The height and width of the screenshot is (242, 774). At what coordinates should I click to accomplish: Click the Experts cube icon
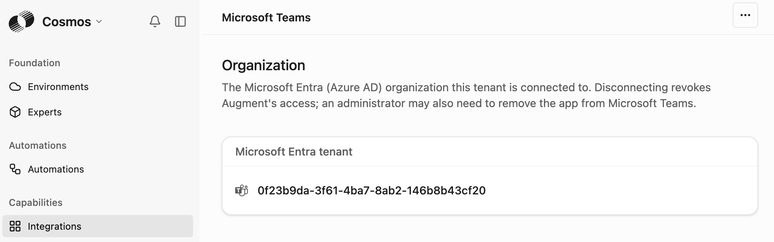(15, 112)
